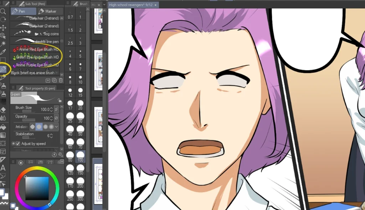Viewport: 365px width, 210px height.
Task: Open the Tool property panel menu
Action: click(13, 88)
